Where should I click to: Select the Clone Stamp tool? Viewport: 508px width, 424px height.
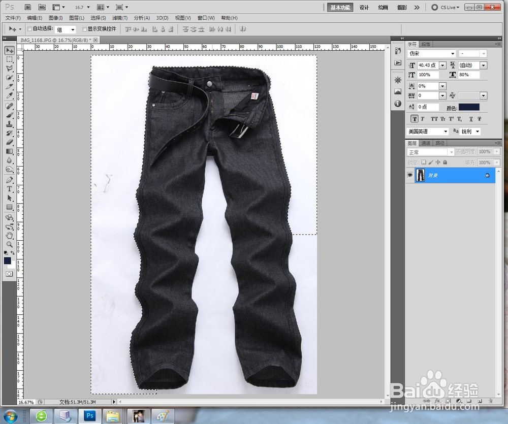pos(9,124)
